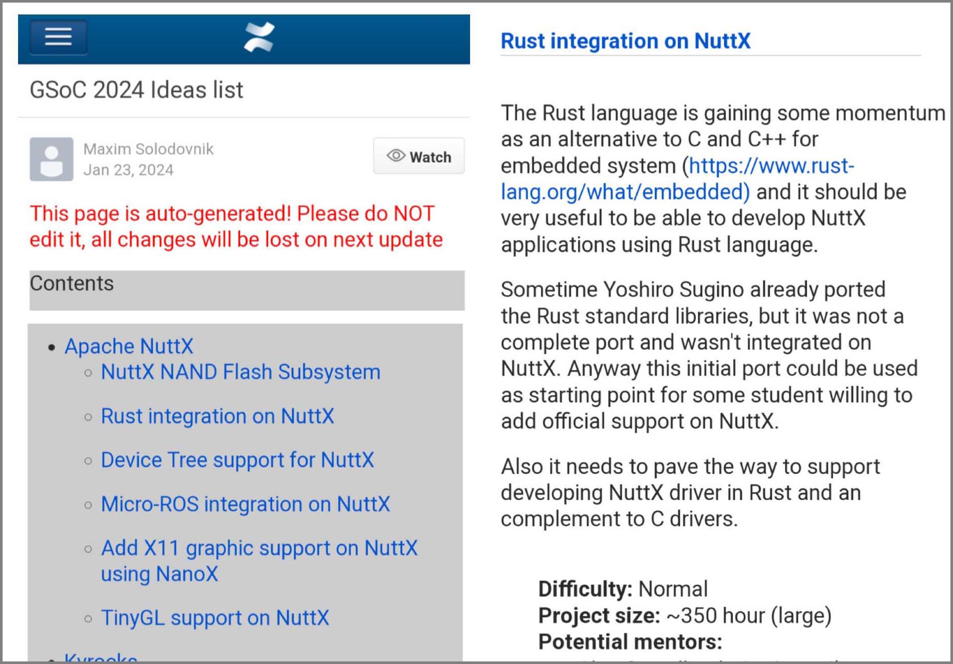953x664 pixels.
Task: Click the Confluence logo in header
Action: pos(259,37)
